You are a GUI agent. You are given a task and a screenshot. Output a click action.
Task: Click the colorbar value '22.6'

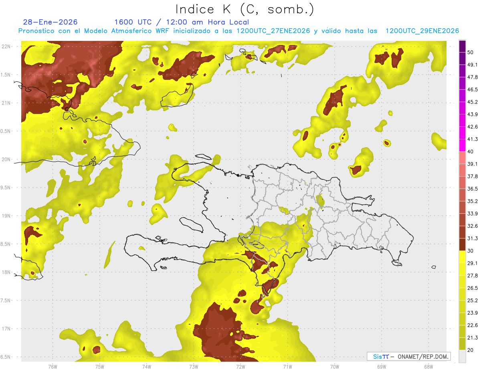tap(473, 325)
